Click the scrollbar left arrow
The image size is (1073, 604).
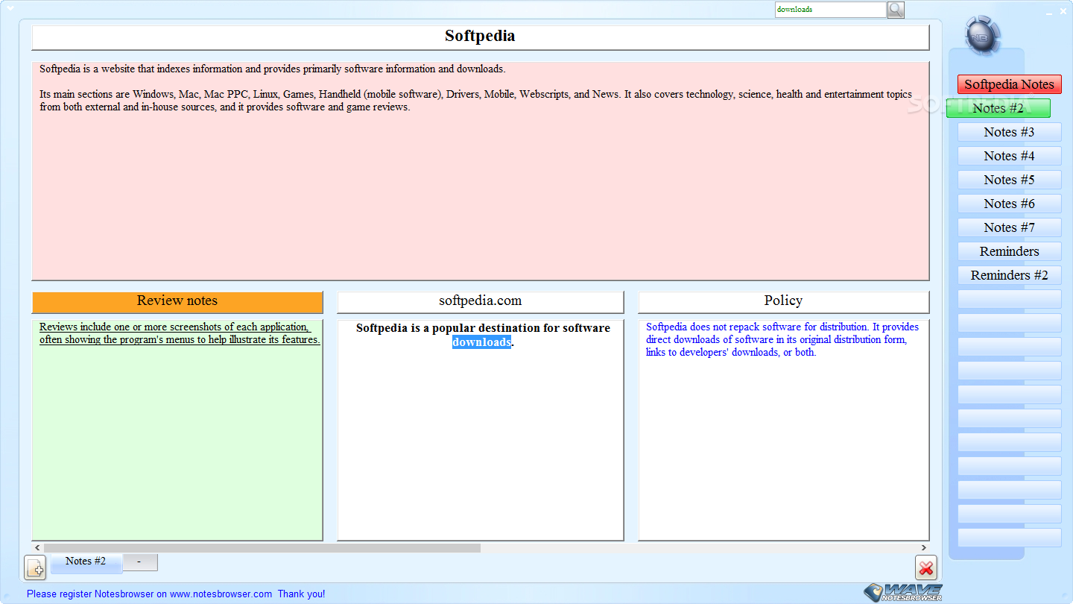pos(37,548)
